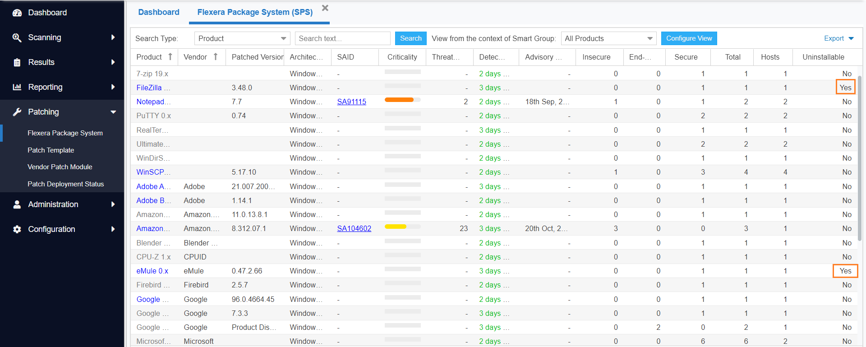This screenshot has width=866, height=347.
Task: Click the Patching wrench icon
Action: (17, 112)
